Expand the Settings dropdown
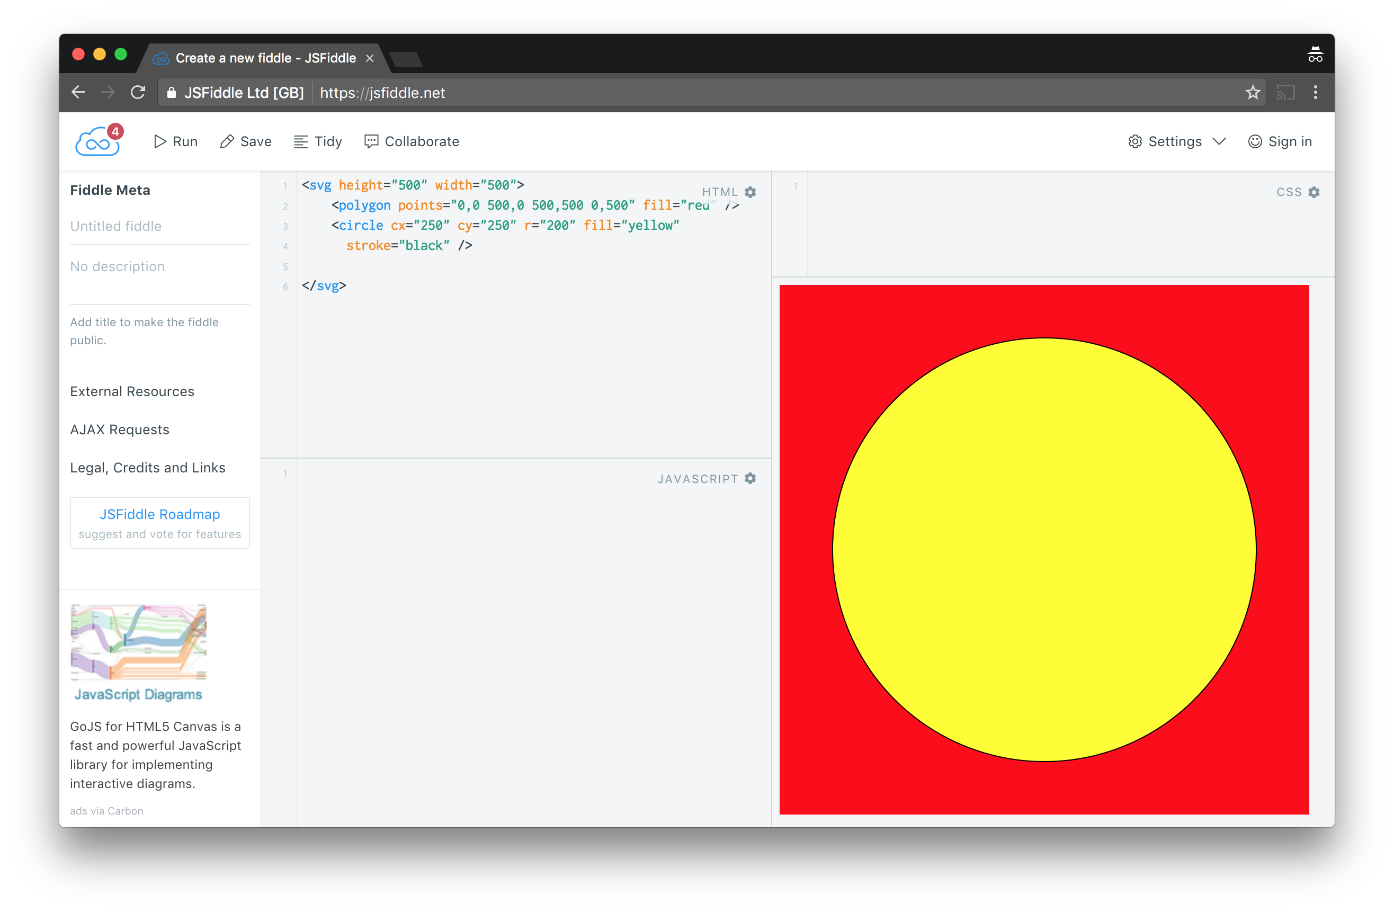Image resolution: width=1394 pixels, height=912 pixels. (x=1176, y=142)
